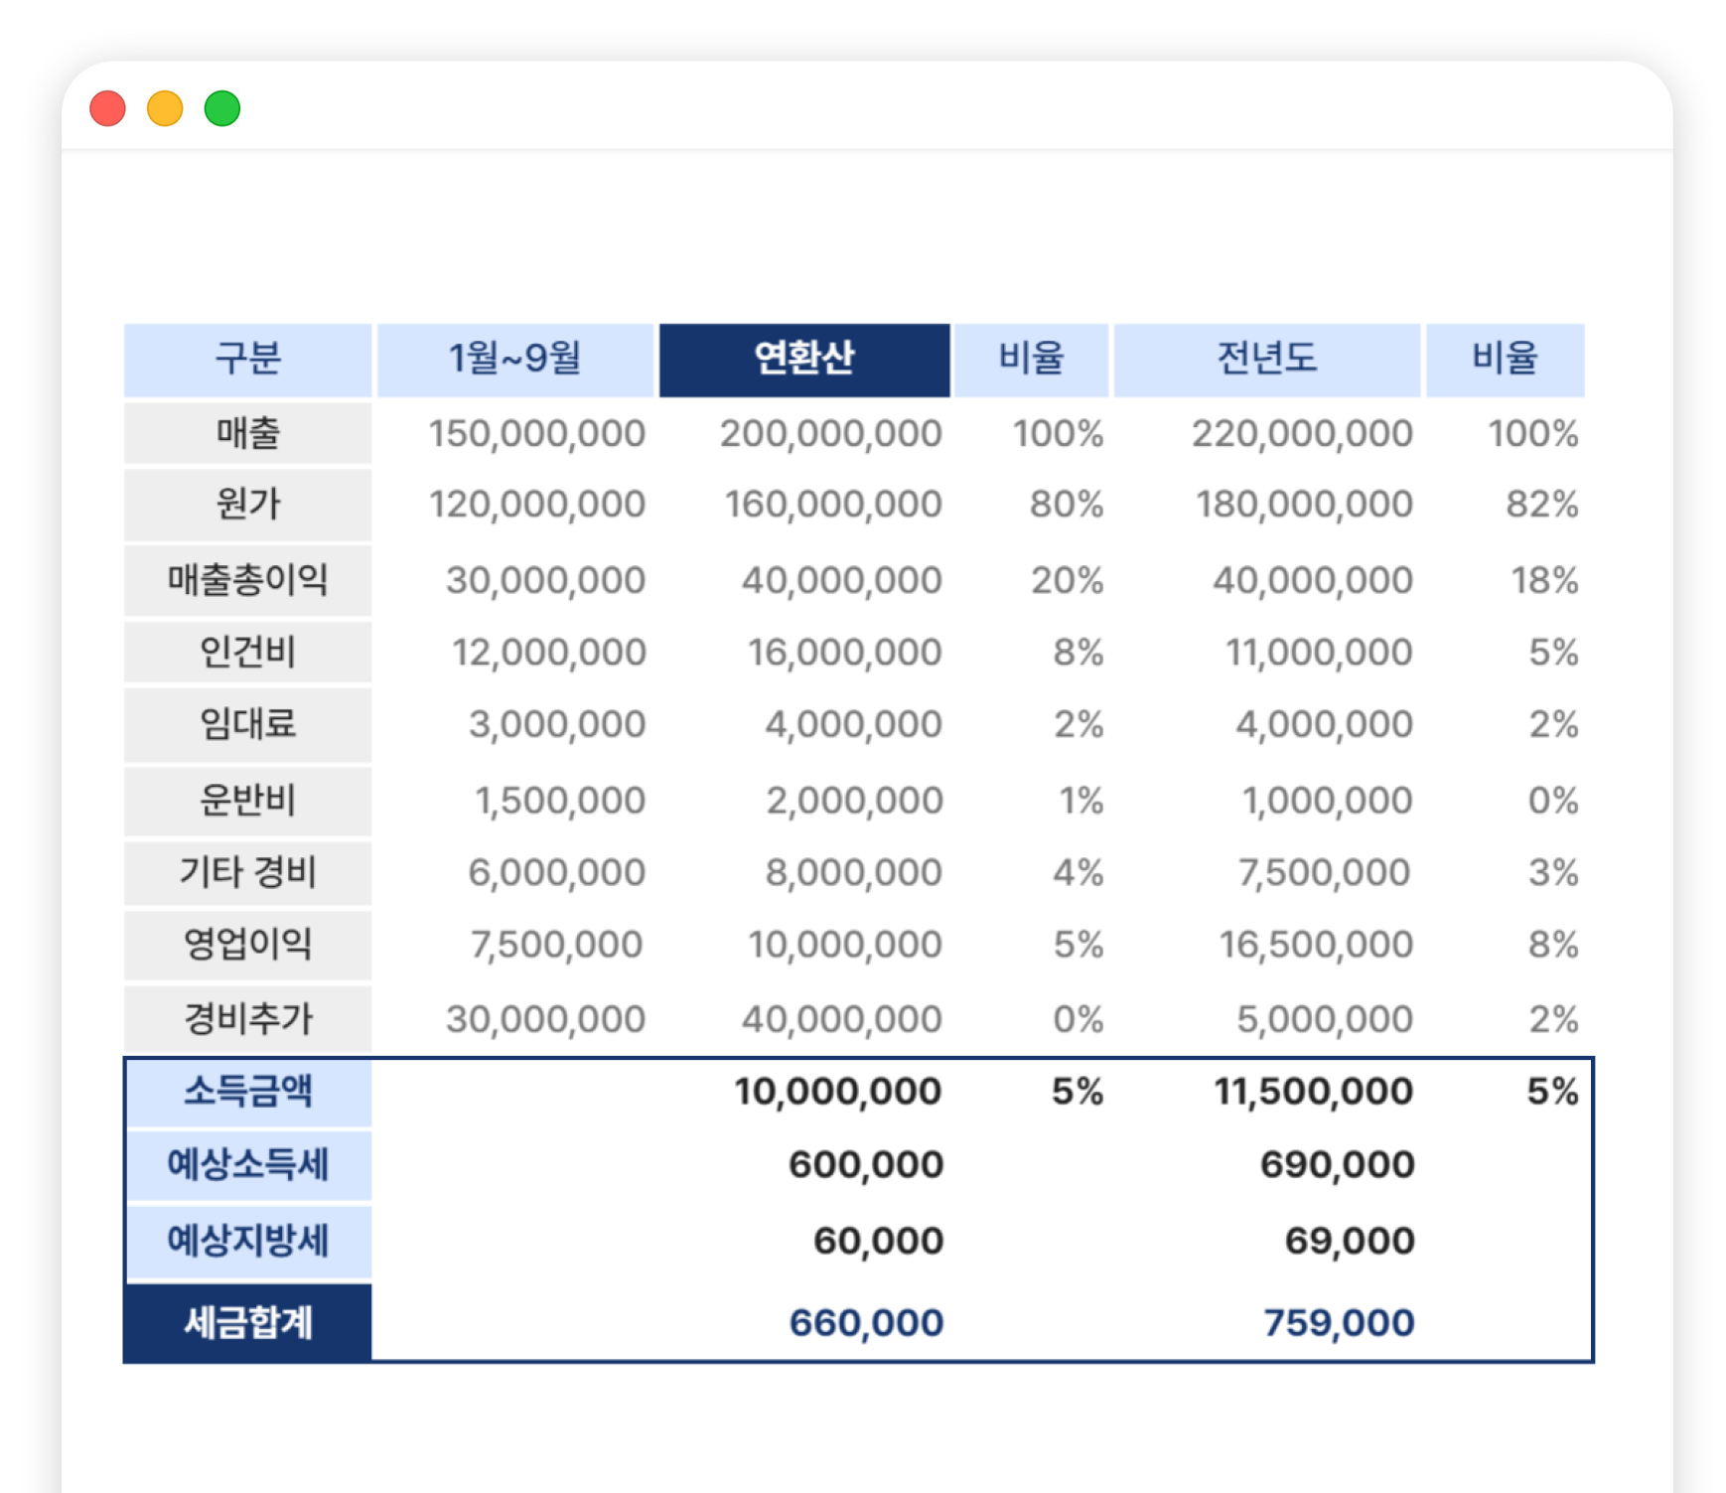
Task: Click the 예상소득세 row label
Action: coord(248,1164)
